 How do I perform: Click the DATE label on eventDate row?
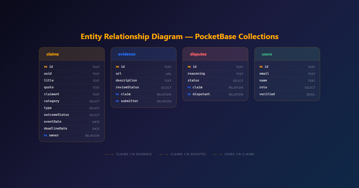(x=96, y=122)
